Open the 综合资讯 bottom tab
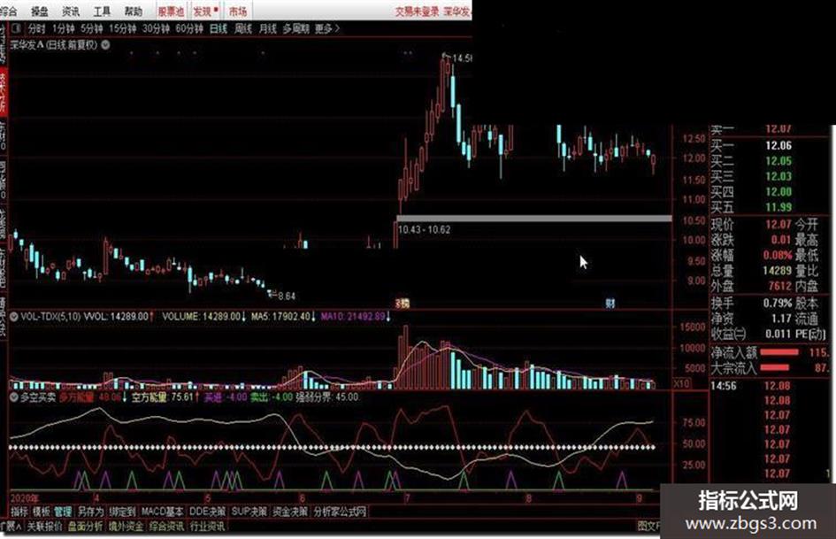 point(166,527)
